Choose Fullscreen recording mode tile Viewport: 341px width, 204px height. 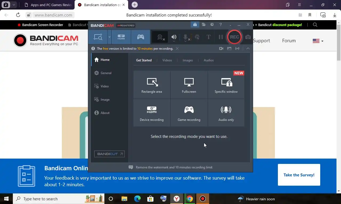pos(189,85)
